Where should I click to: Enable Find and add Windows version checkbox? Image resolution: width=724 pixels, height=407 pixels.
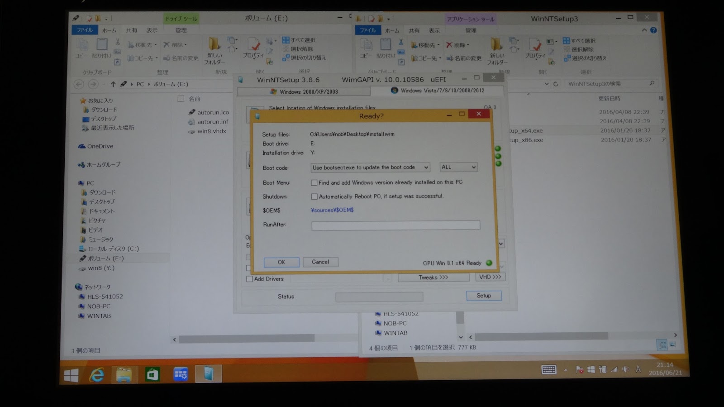tap(314, 182)
